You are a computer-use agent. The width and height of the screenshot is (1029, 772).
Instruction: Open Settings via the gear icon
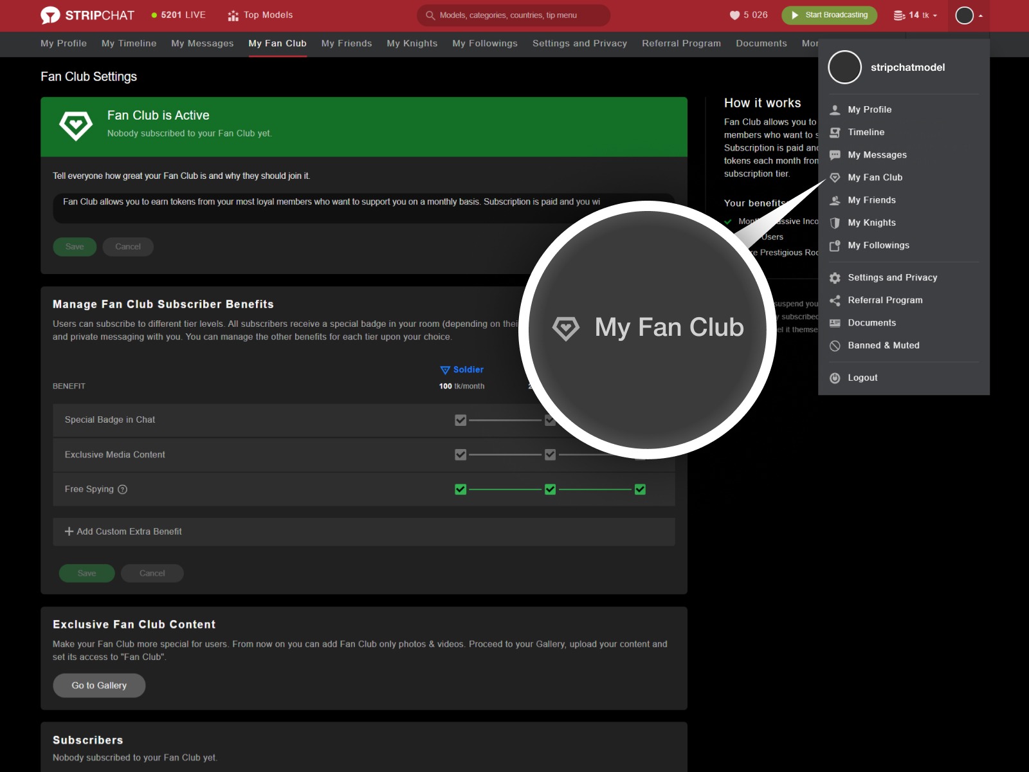point(835,277)
